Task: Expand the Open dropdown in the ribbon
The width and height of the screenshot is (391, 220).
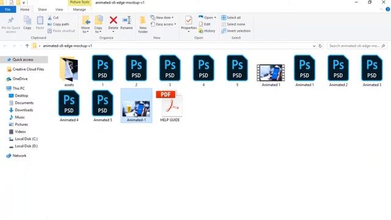Action: [207, 18]
